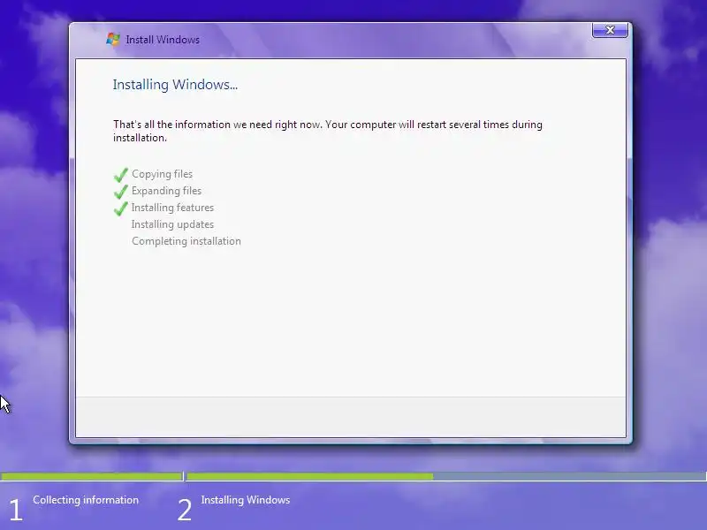Click the green checkmark beside Copying files

[120, 174]
